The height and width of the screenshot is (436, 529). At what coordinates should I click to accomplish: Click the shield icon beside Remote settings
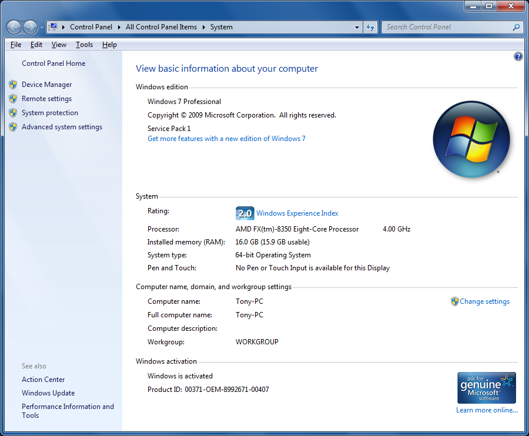click(x=13, y=99)
